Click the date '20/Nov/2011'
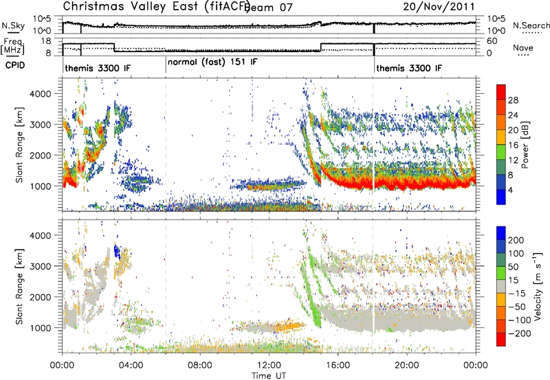550x380 pixels. (x=439, y=7)
